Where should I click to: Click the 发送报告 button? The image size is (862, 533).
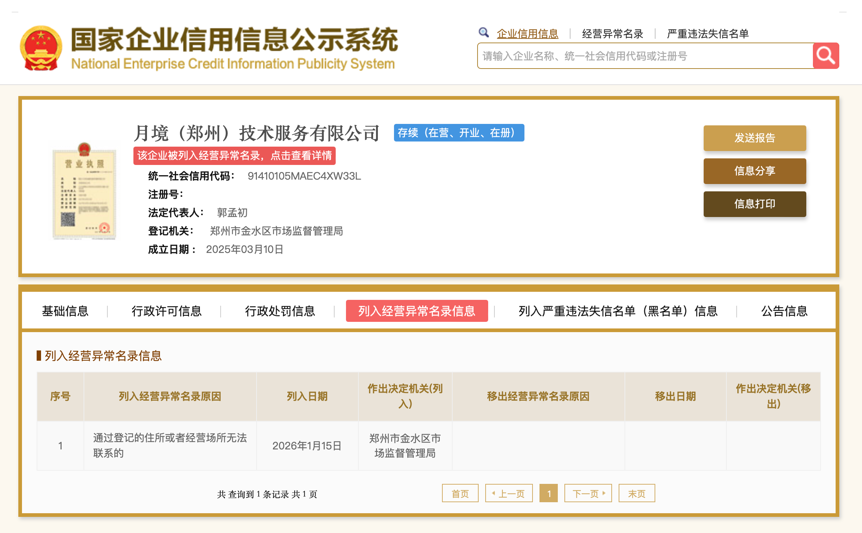754,138
